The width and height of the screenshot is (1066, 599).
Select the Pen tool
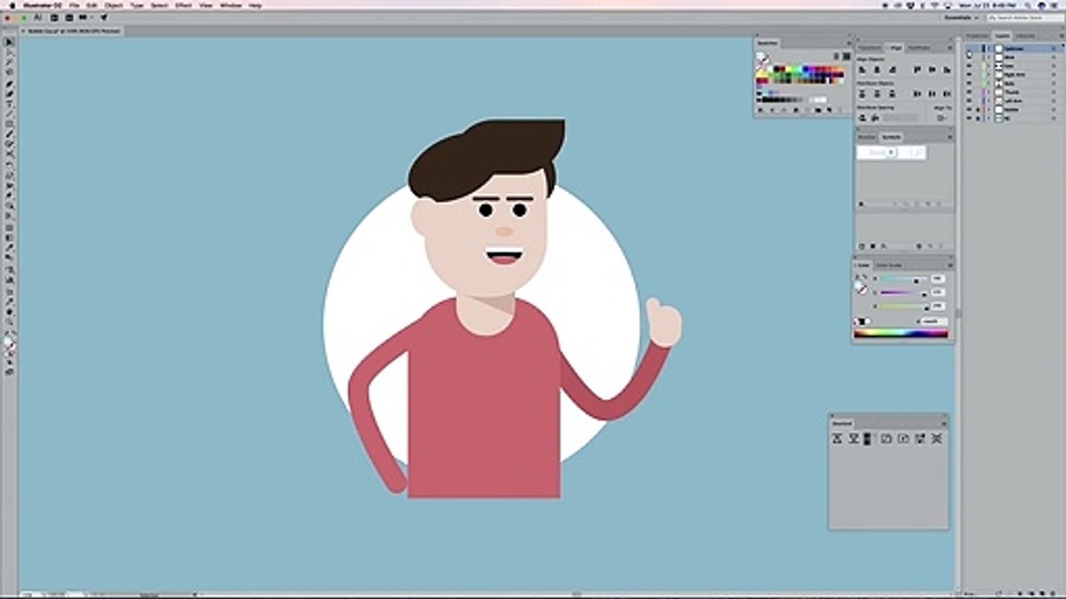click(10, 83)
